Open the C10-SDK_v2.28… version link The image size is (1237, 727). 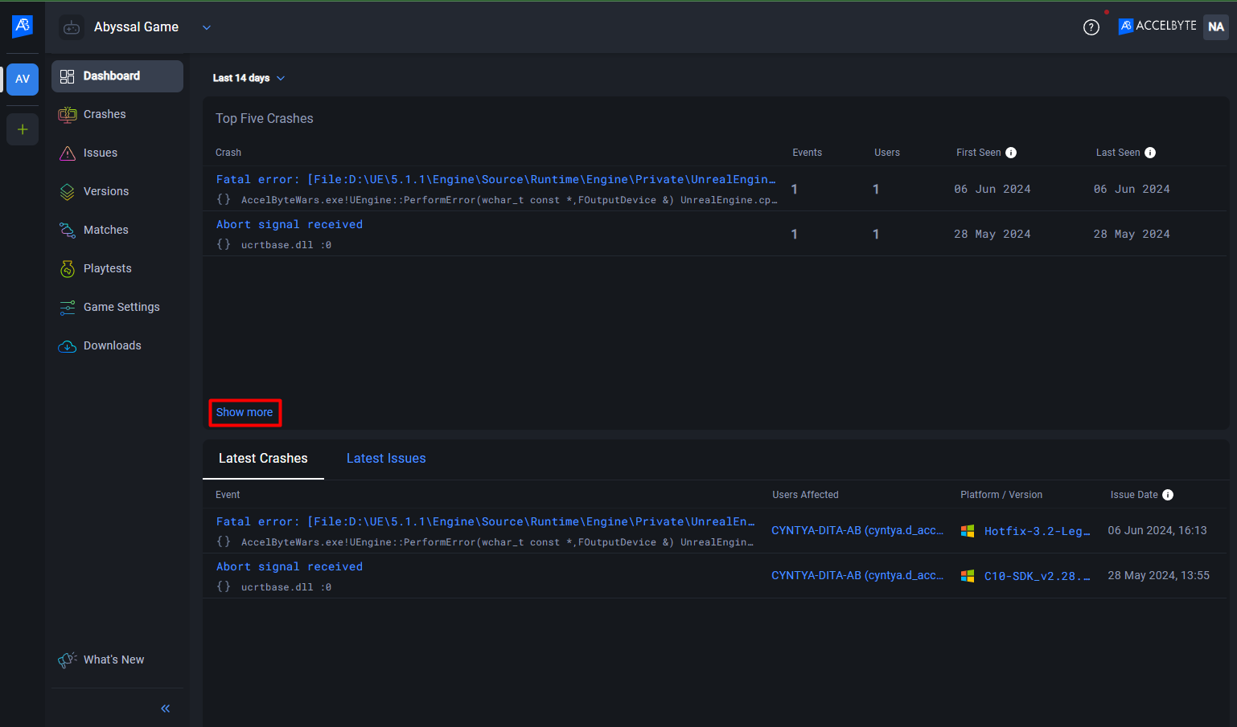tap(1038, 576)
